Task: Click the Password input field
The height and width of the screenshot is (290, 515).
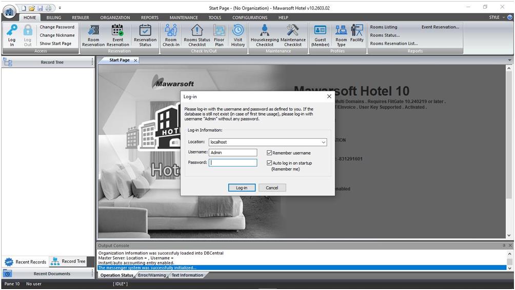Action: [233, 162]
